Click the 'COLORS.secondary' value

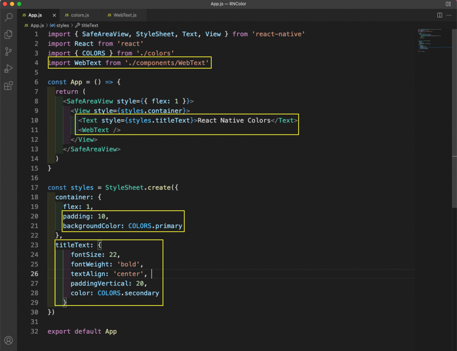point(128,293)
